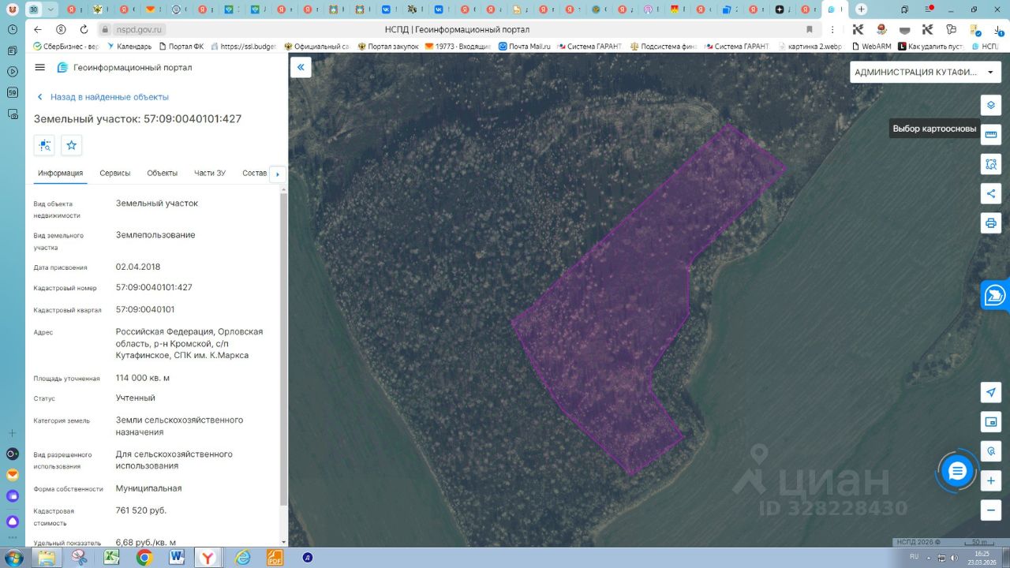The image size is (1010, 568).
Task: Open Windows Explorer folder on taskbar
Action: point(47,558)
